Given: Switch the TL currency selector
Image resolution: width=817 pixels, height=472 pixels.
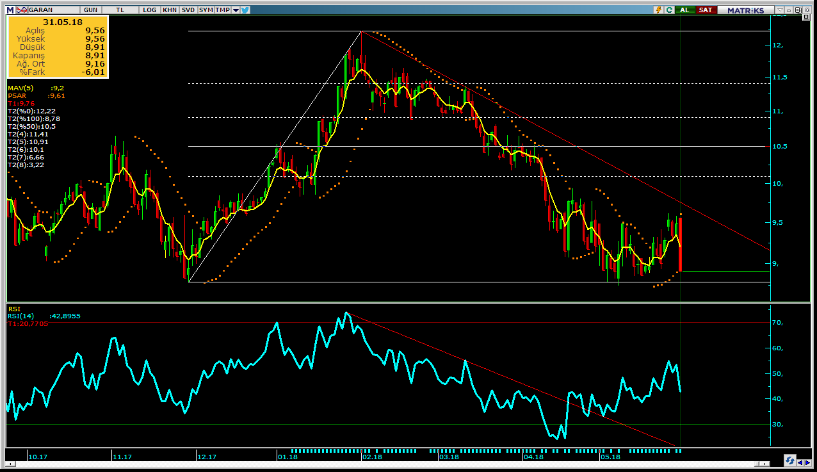Looking at the screenshot, I should 121,10.
